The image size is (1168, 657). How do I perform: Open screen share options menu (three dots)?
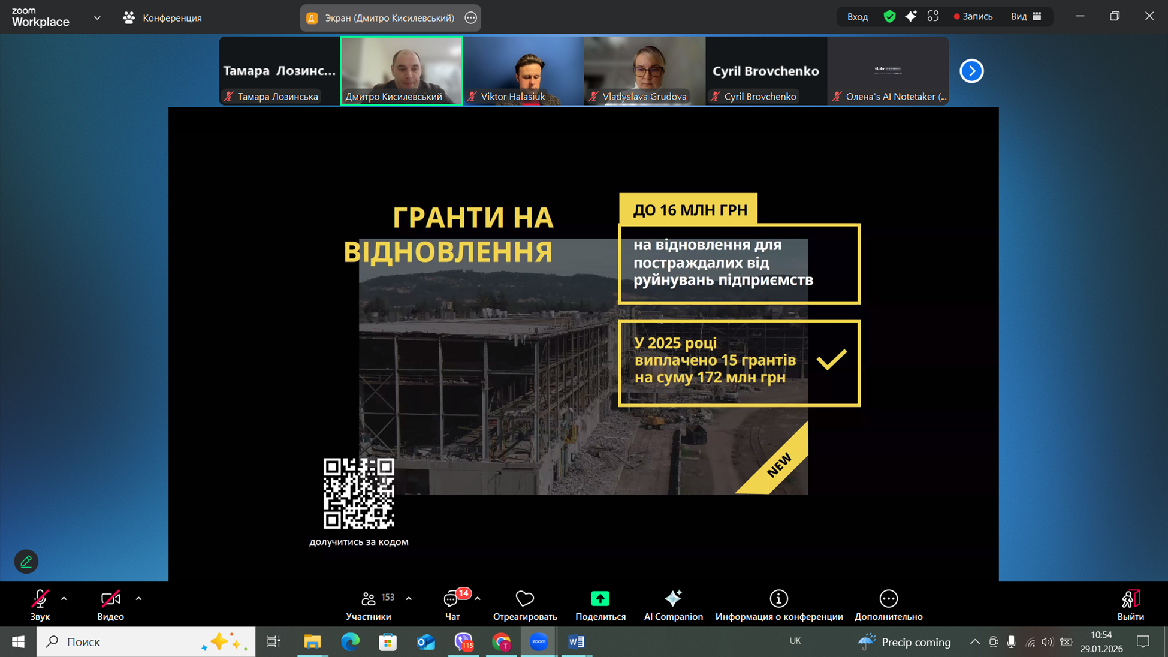471,18
